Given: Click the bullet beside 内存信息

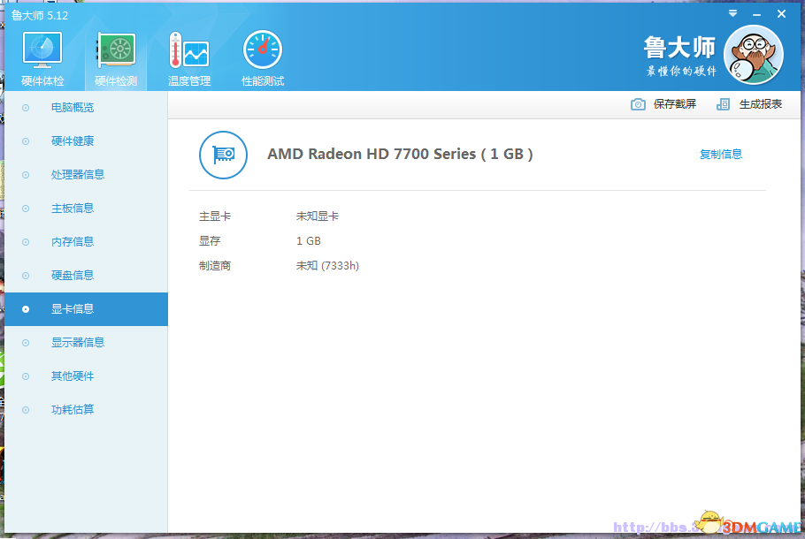Looking at the screenshot, I should click(x=26, y=242).
